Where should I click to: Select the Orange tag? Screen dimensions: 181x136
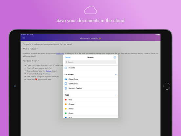(90, 104)
